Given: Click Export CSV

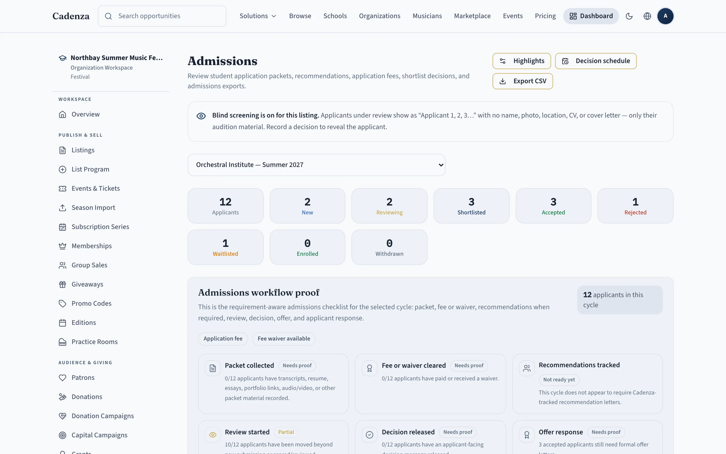Looking at the screenshot, I should click(x=523, y=81).
